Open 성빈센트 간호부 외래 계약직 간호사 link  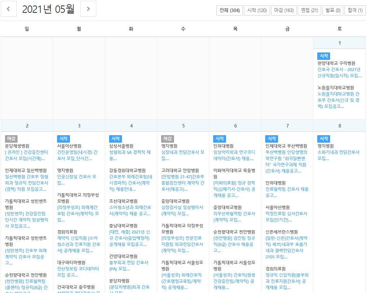pyautogui.click(x=26, y=257)
